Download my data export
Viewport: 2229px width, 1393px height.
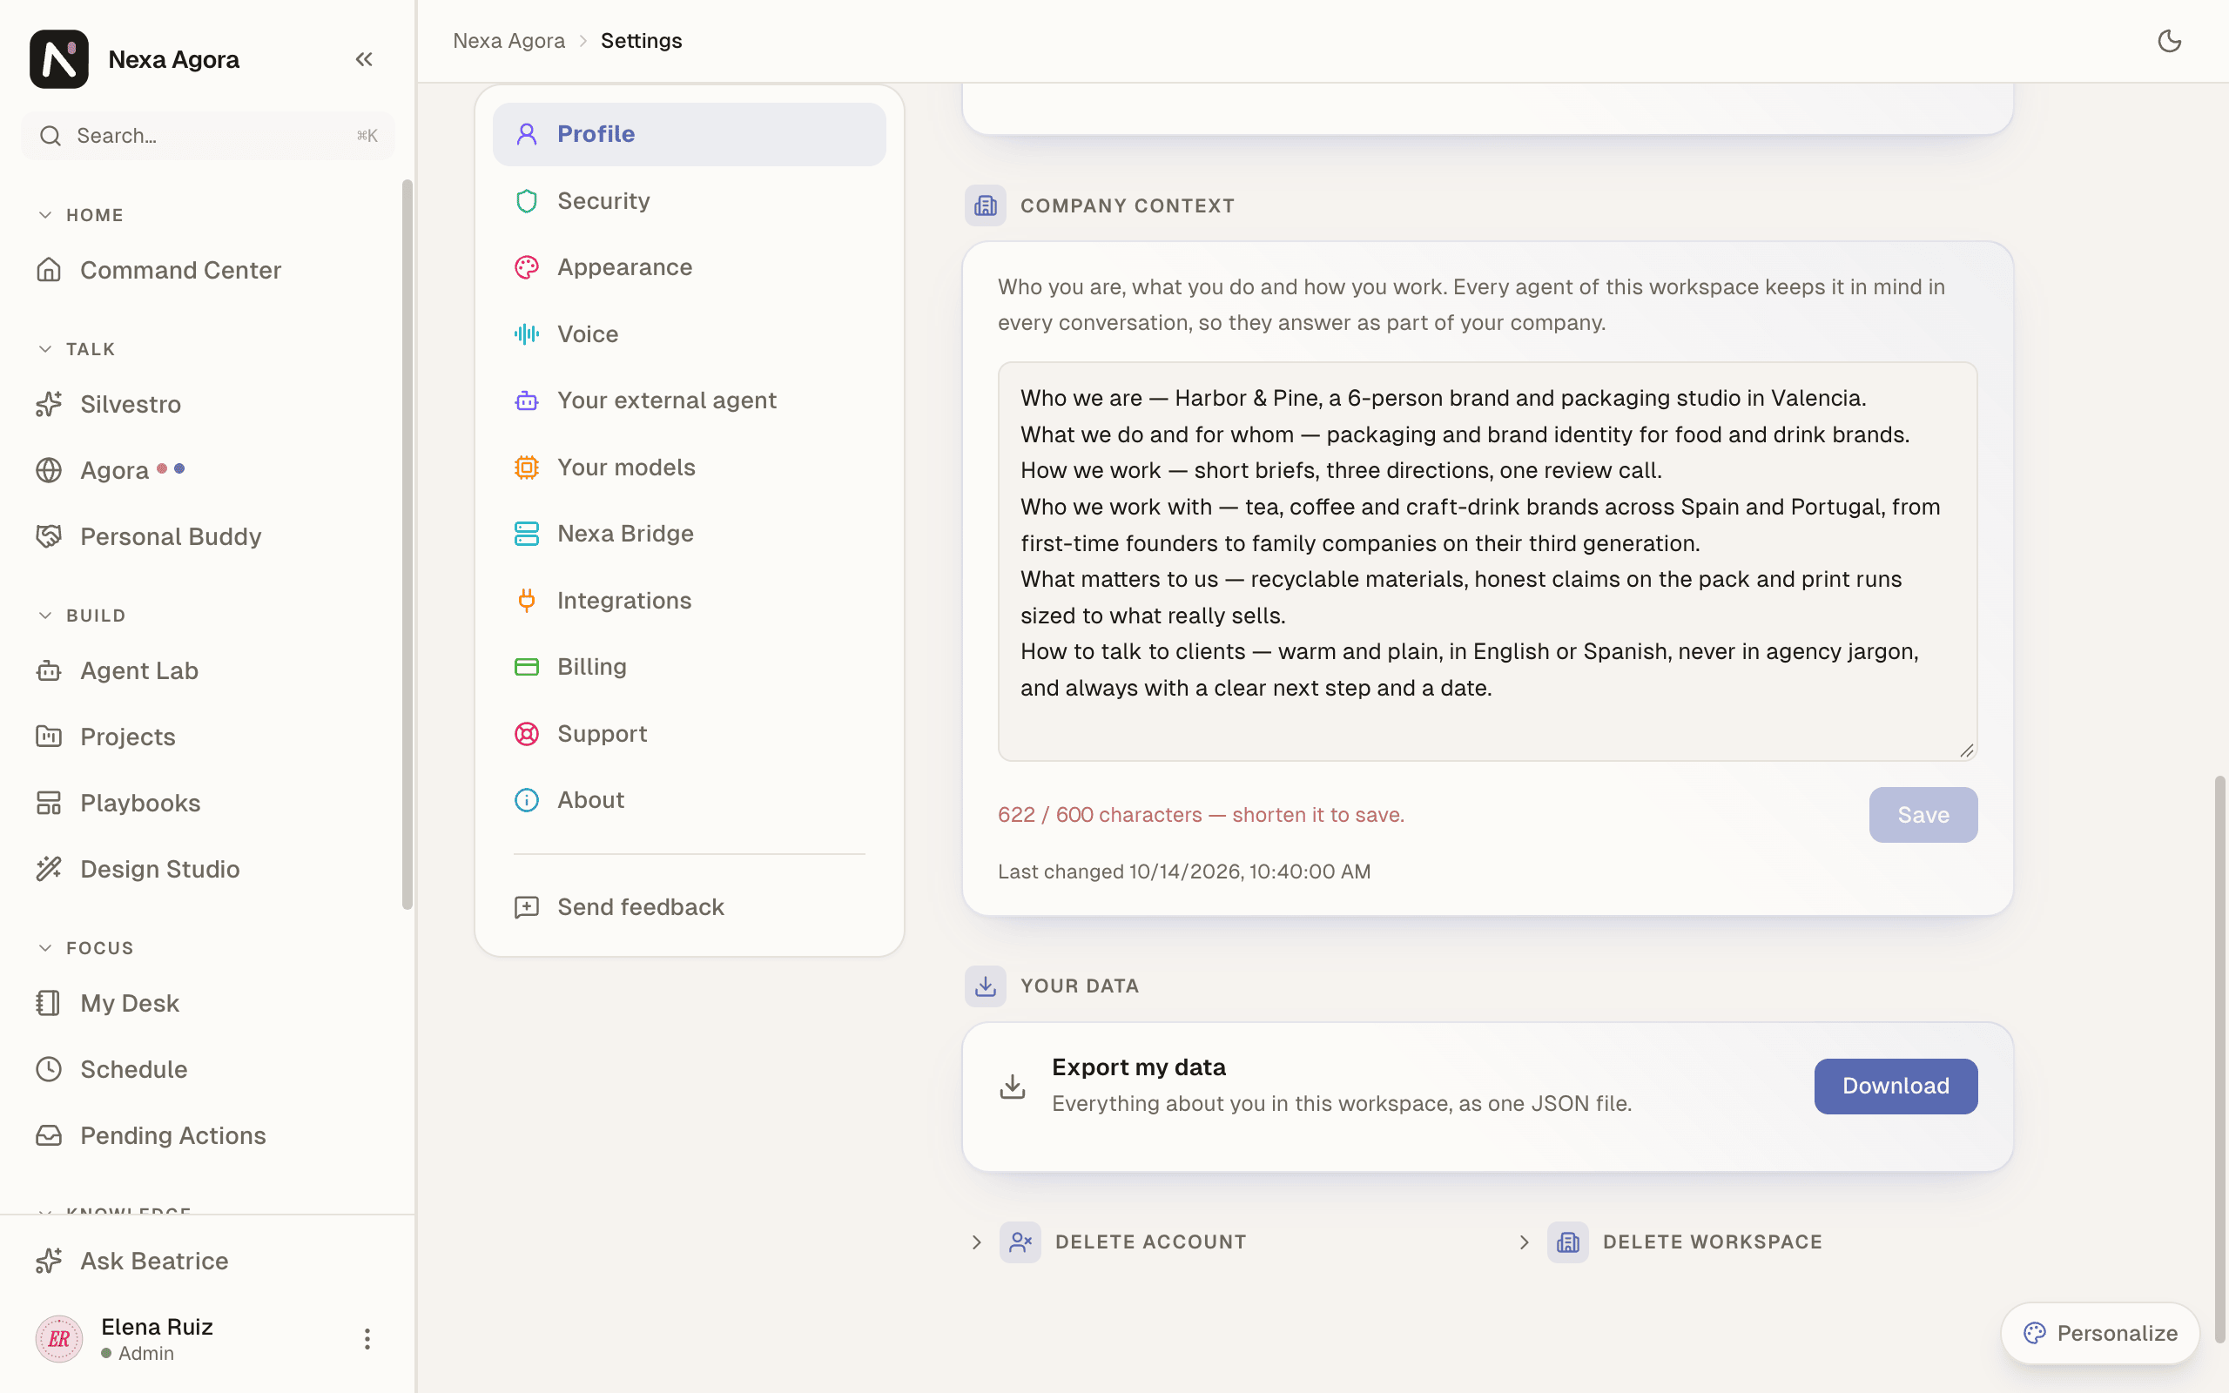point(1896,1087)
